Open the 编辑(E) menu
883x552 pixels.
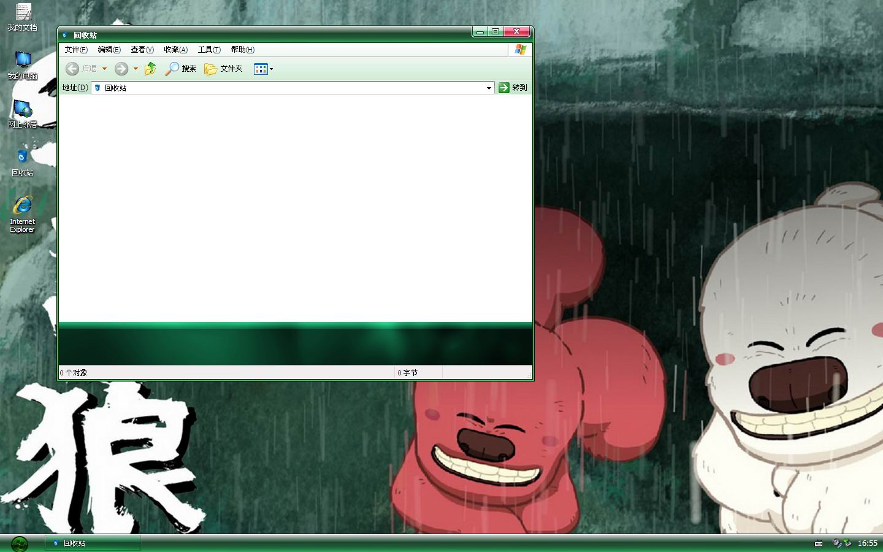pyautogui.click(x=109, y=50)
